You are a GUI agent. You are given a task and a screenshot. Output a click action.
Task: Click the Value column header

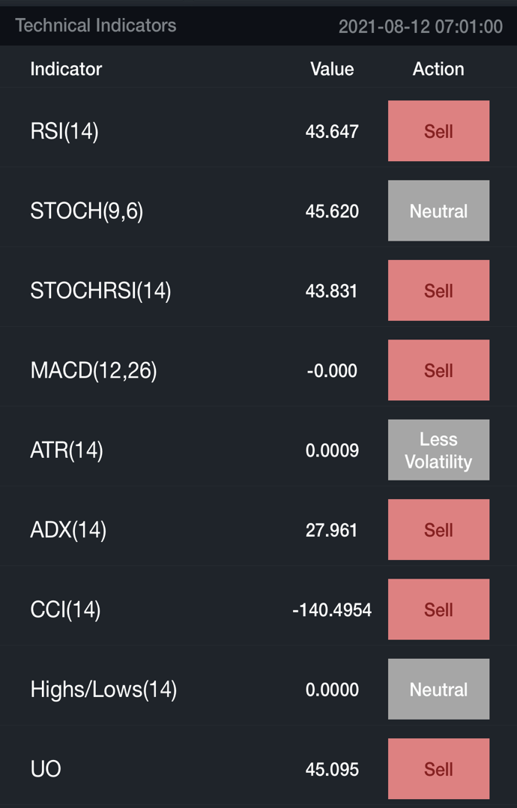click(x=332, y=69)
